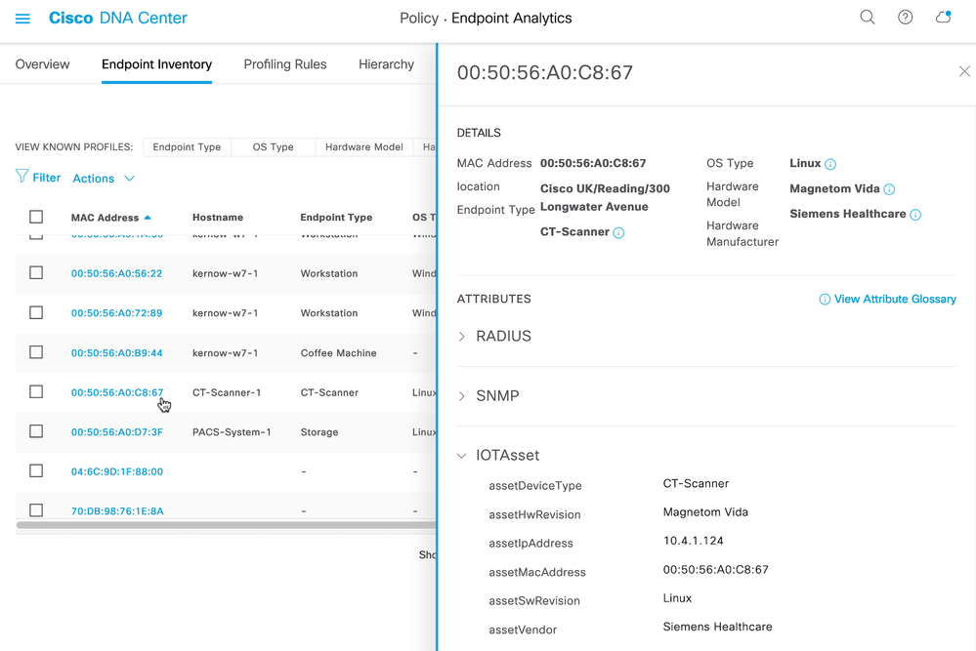Sort by the Endpoint Type column header
Viewport: 976px width, 651px height.
coord(336,218)
